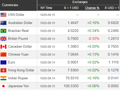Image resolution: width=120 pixels, height=92 pixels.
Task: Sort by the Change % column link
Action: point(92,8)
